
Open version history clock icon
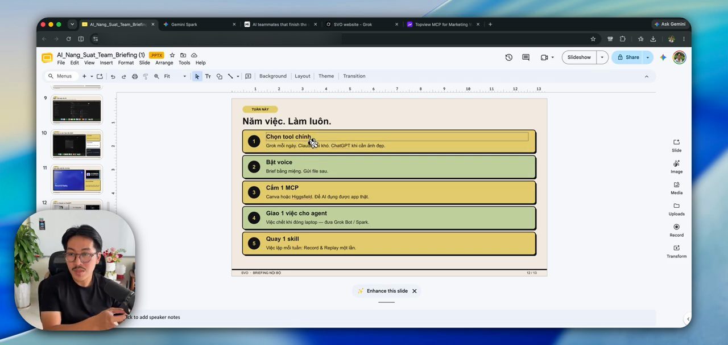[508, 57]
